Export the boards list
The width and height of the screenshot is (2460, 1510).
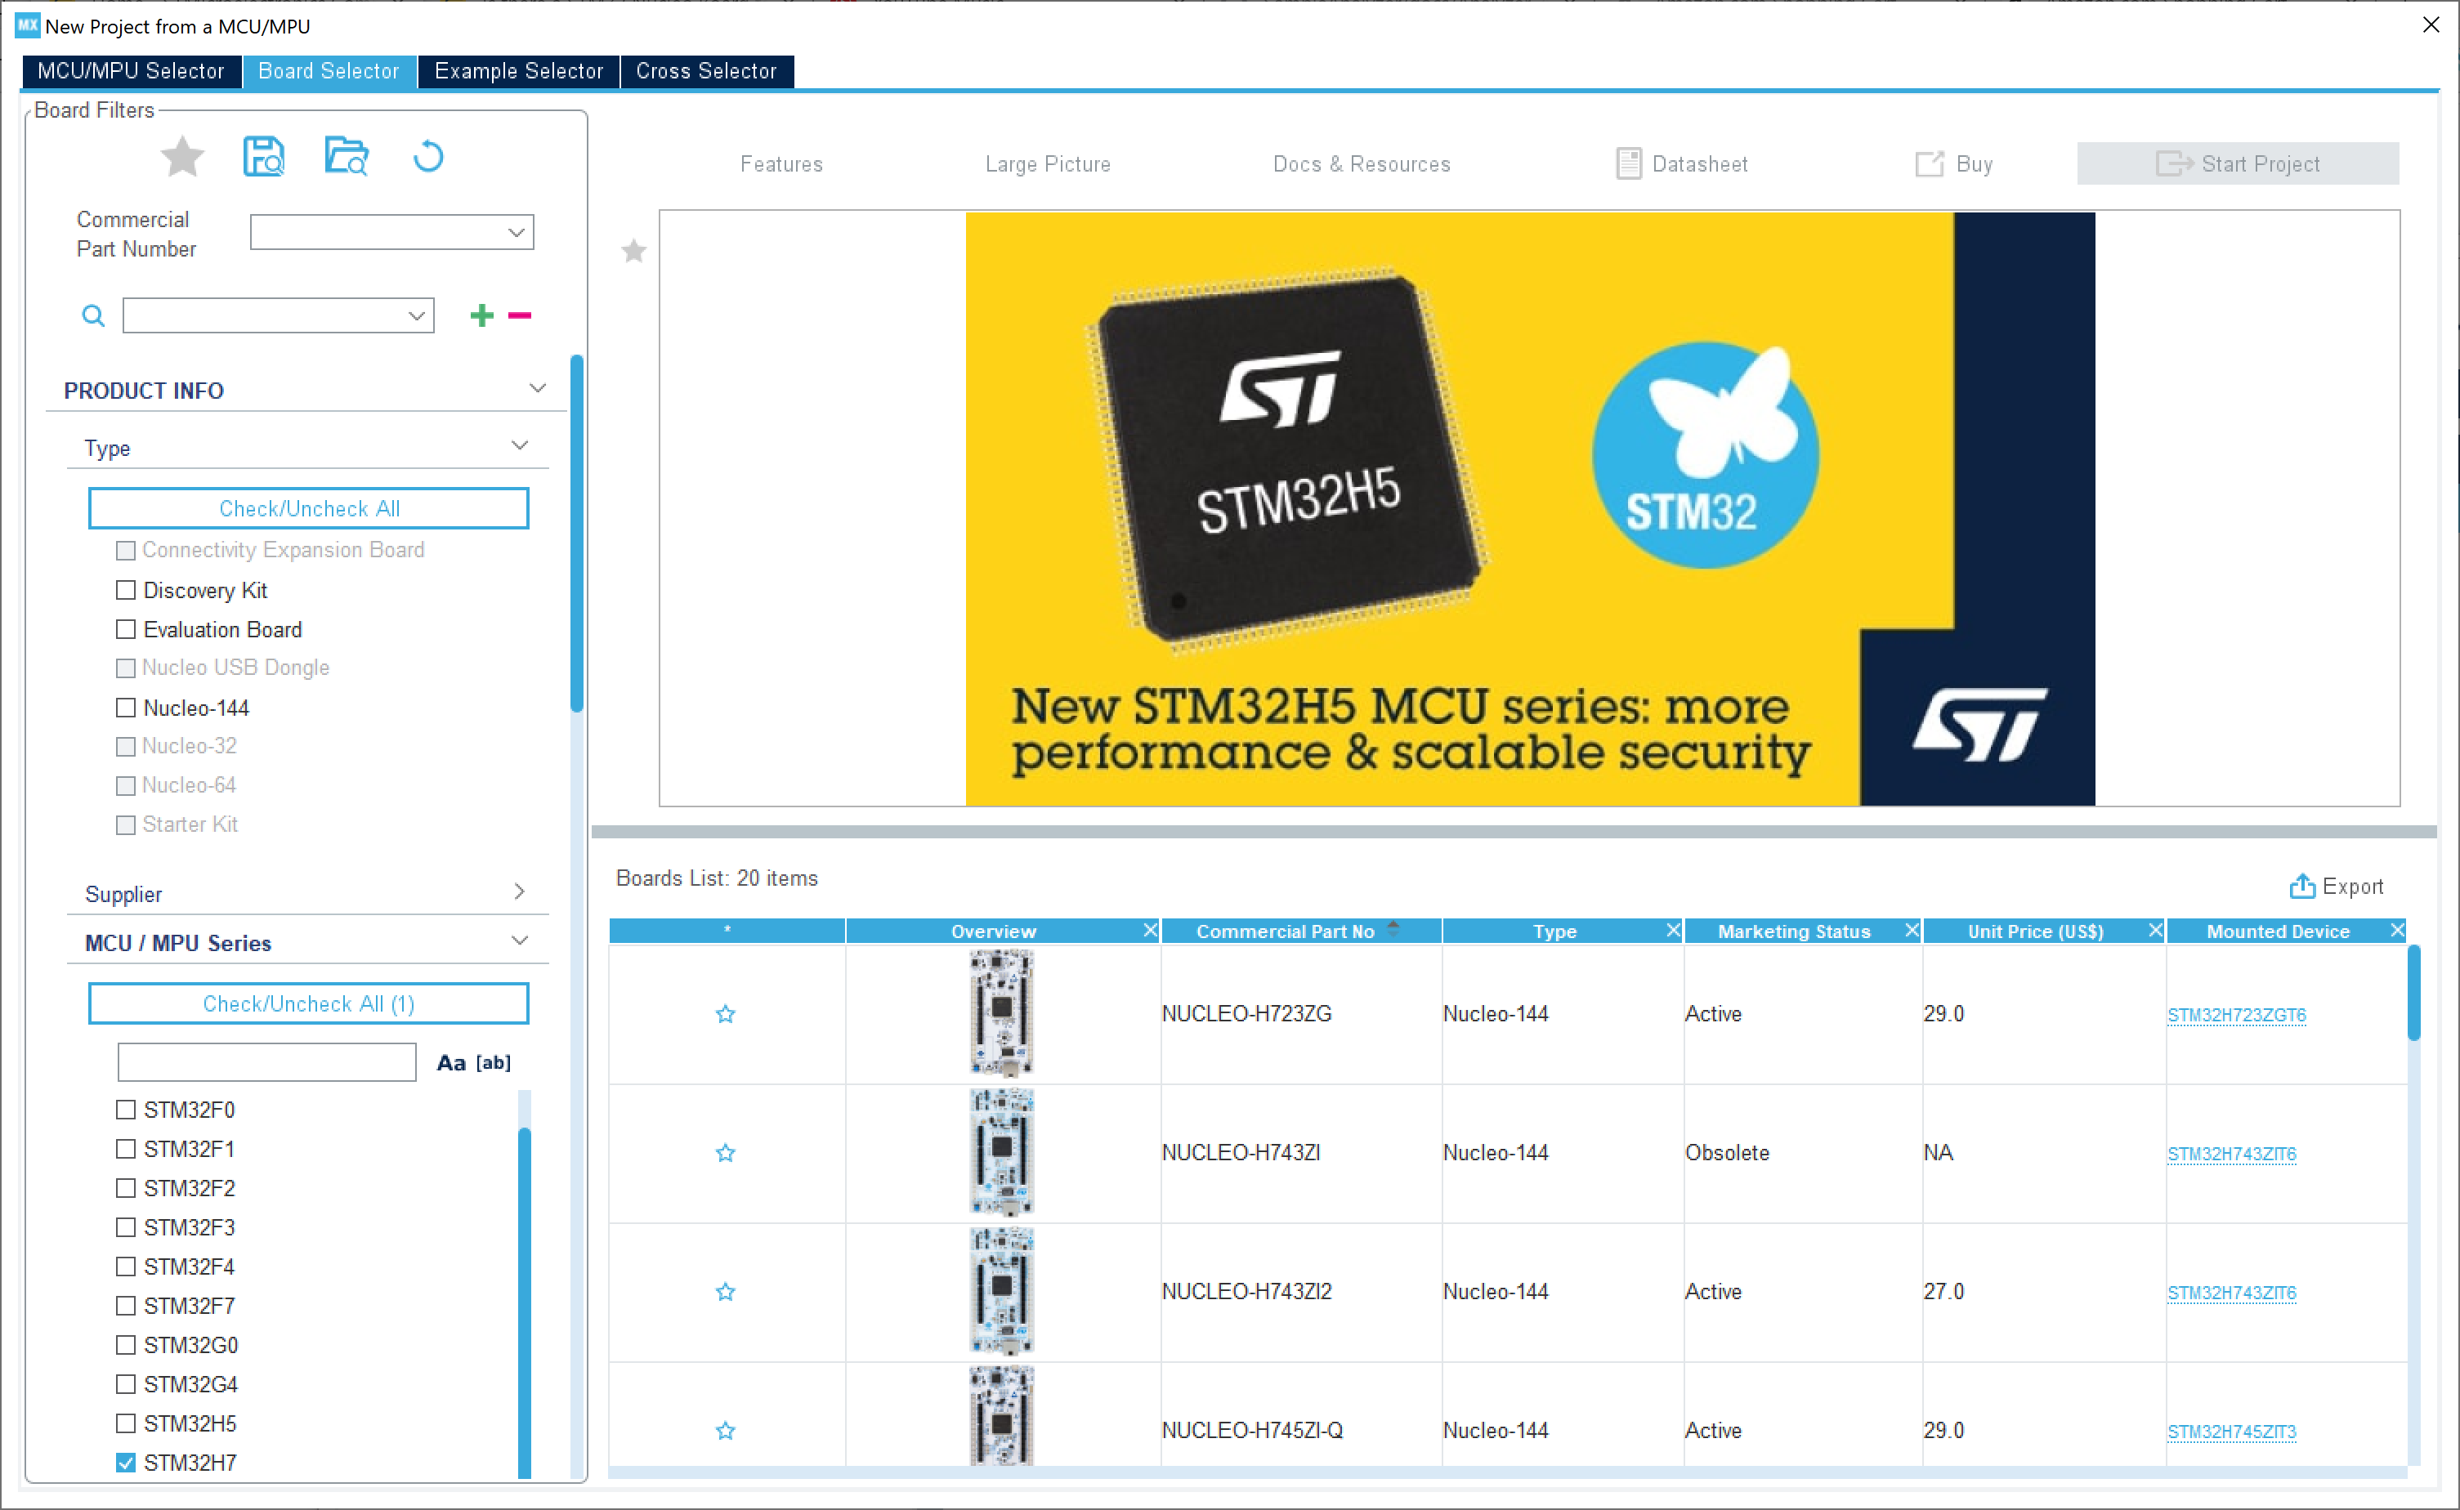tap(2336, 886)
